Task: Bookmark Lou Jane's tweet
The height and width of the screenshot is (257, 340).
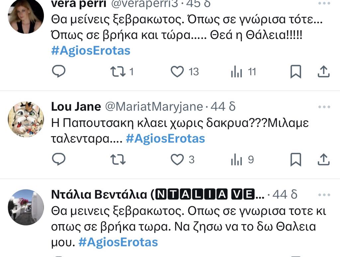Action: [x=296, y=160]
